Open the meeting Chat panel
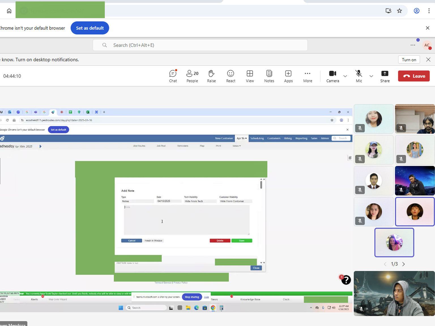Image resolution: width=435 pixels, height=326 pixels. (173, 76)
